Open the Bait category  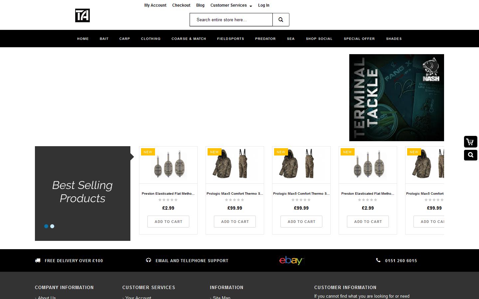[104, 39]
